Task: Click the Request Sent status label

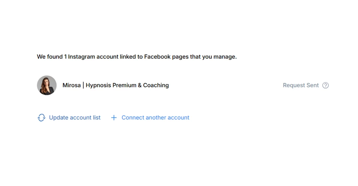Action: click(x=300, y=85)
